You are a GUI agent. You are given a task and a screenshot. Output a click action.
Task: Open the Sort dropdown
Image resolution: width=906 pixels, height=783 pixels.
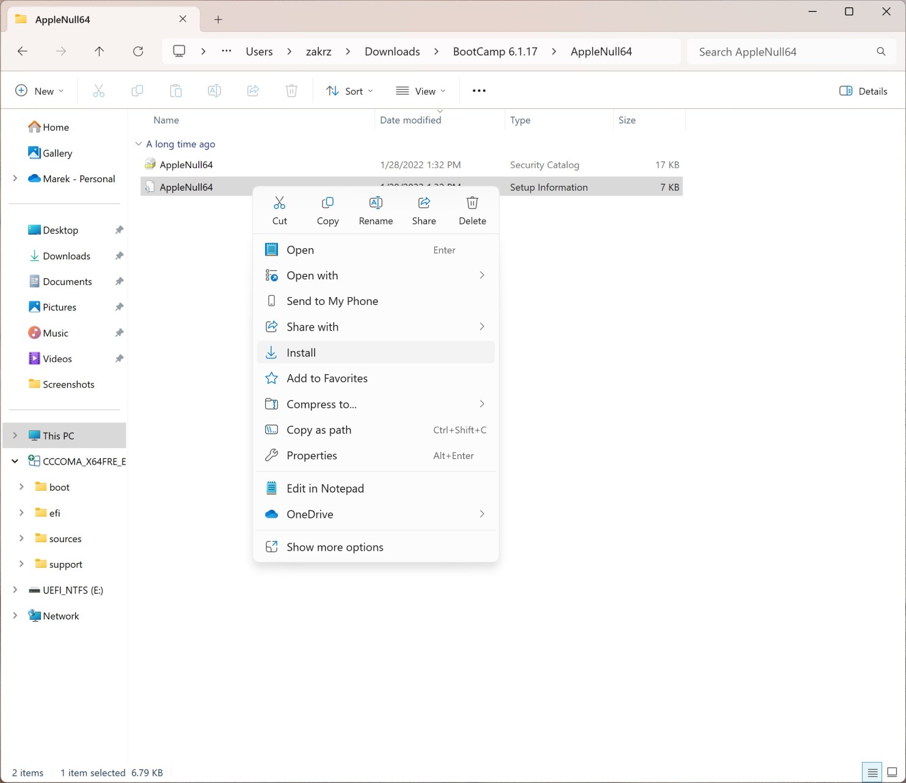pyautogui.click(x=349, y=91)
